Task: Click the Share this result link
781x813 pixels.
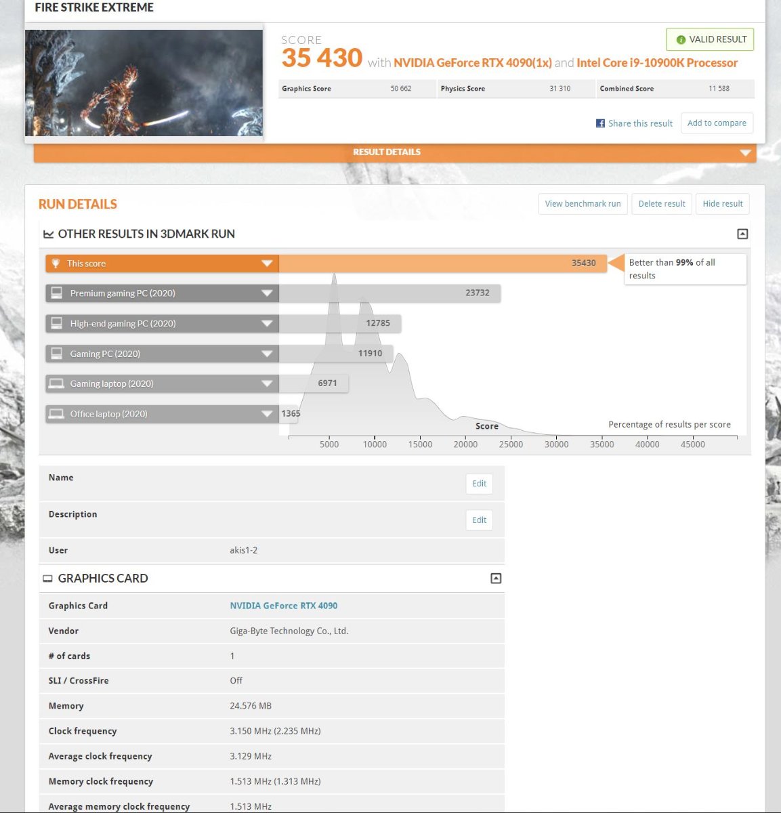Action: pos(640,123)
